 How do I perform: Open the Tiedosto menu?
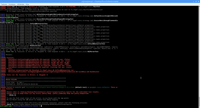coord(4,4)
